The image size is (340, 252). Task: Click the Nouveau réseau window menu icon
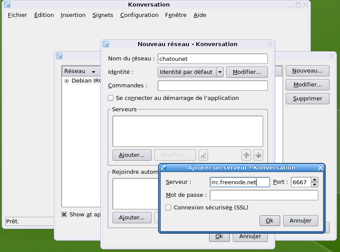[x=106, y=44]
